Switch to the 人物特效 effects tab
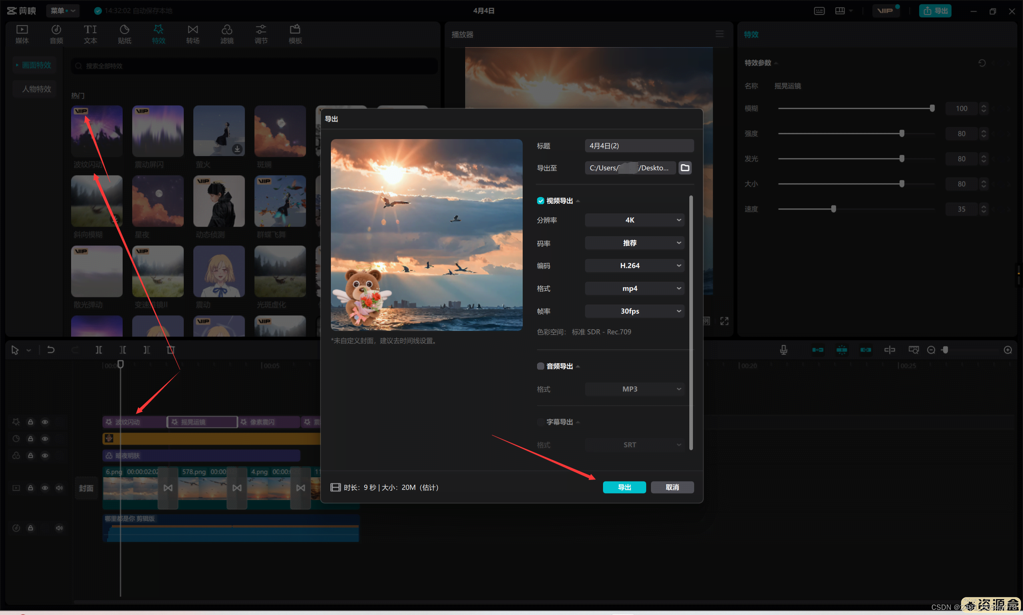The width and height of the screenshot is (1023, 615). (x=36, y=89)
